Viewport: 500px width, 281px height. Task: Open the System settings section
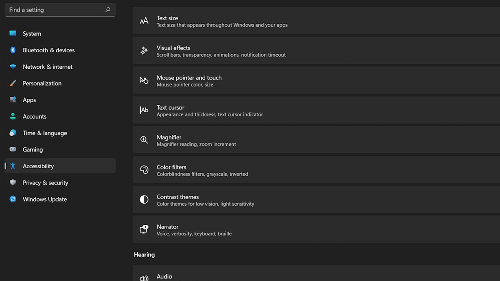[x=32, y=33]
